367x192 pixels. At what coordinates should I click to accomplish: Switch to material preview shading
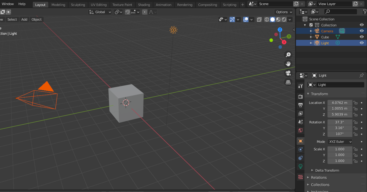tap(278, 20)
